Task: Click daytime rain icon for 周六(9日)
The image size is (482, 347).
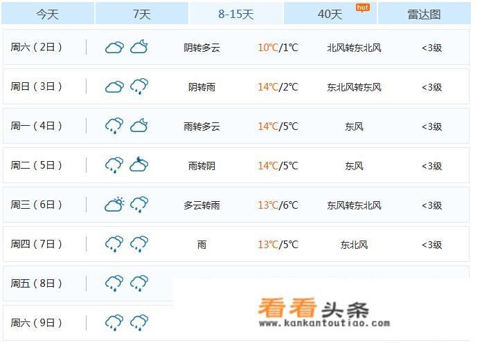Action: (x=114, y=322)
